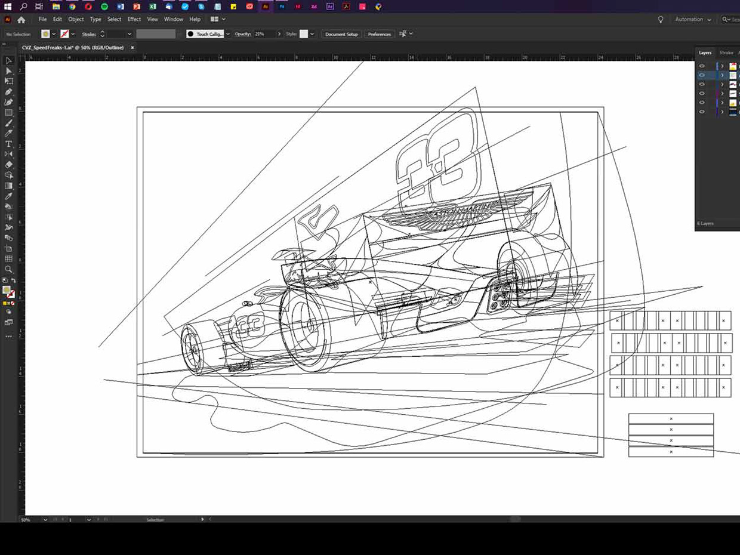Screen dimensions: 740x555
Task: Open the Window menu
Action: (x=174, y=19)
